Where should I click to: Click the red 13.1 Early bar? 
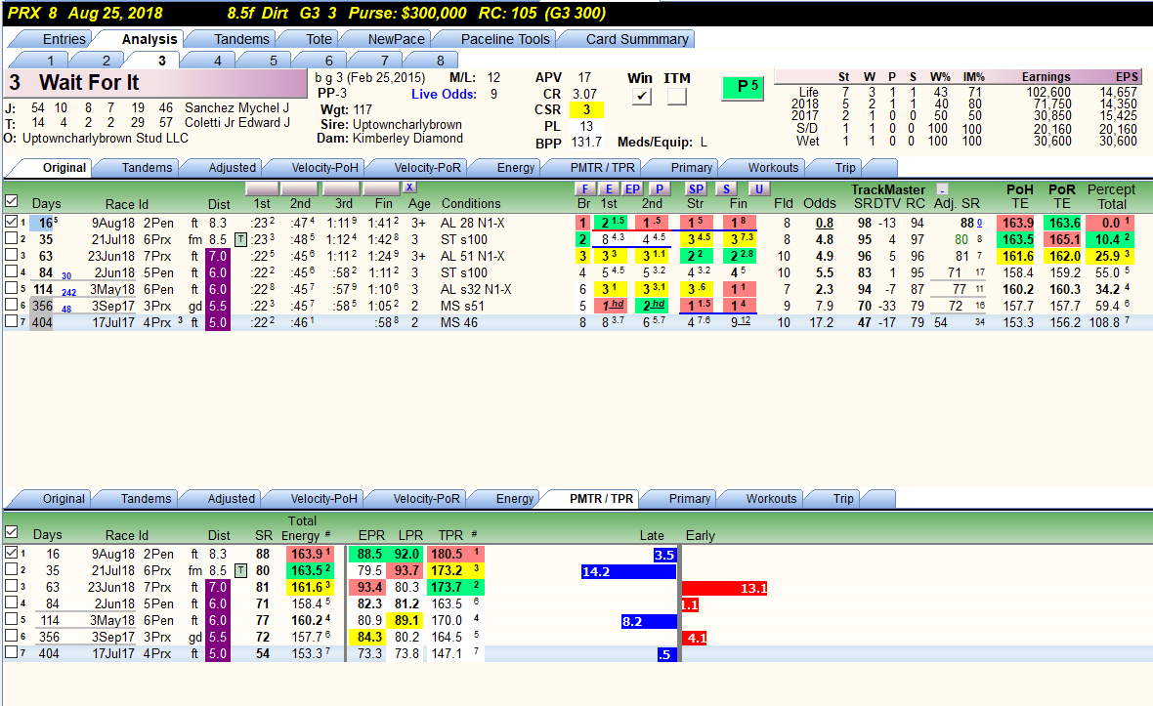click(x=725, y=589)
